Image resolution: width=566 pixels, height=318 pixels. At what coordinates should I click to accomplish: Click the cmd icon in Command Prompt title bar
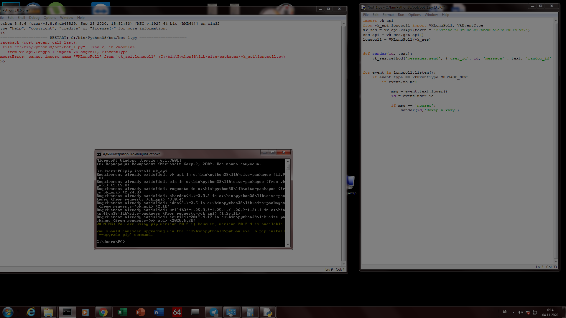[x=99, y=154]
